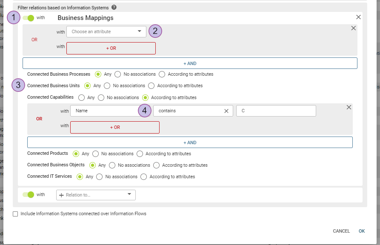Click the OK button
The height and width of the screenshot is (245, 380).
pyautogui.click(x=362, y=231)
